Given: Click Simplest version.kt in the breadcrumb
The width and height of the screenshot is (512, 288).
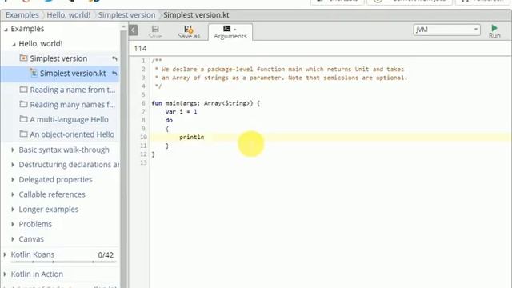Looking at the screenshot, I should point(196,15).
